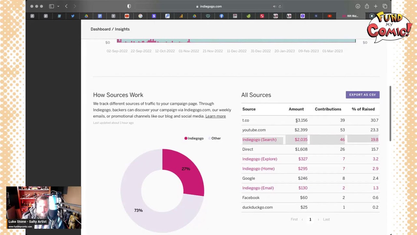Mute the tab audio speaker icon

pyautogui.click(x=274, y=6)
